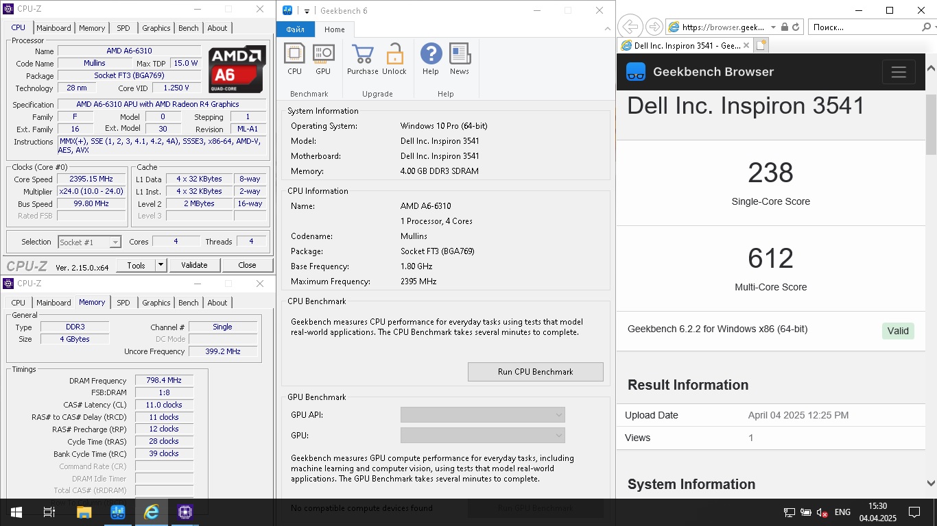The width and height of the screenshot is (937, 526).
Task: Switch to SPD tab in upper CPU-Z window
Action: [x=123, y=28]
